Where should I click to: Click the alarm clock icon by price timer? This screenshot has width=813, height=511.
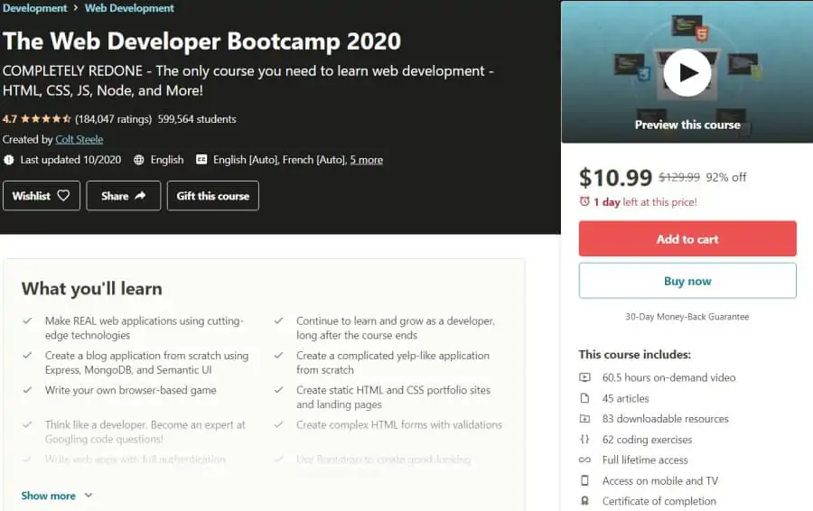pos(584,201)
